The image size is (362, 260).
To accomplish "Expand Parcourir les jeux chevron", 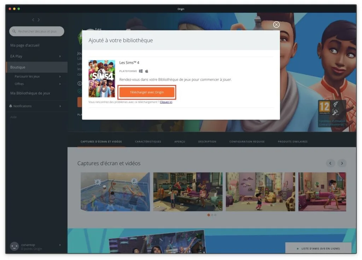I will (x=60, y=77).
